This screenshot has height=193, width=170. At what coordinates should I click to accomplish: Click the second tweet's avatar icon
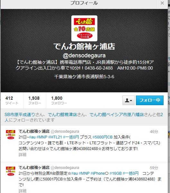pos(11,171)
